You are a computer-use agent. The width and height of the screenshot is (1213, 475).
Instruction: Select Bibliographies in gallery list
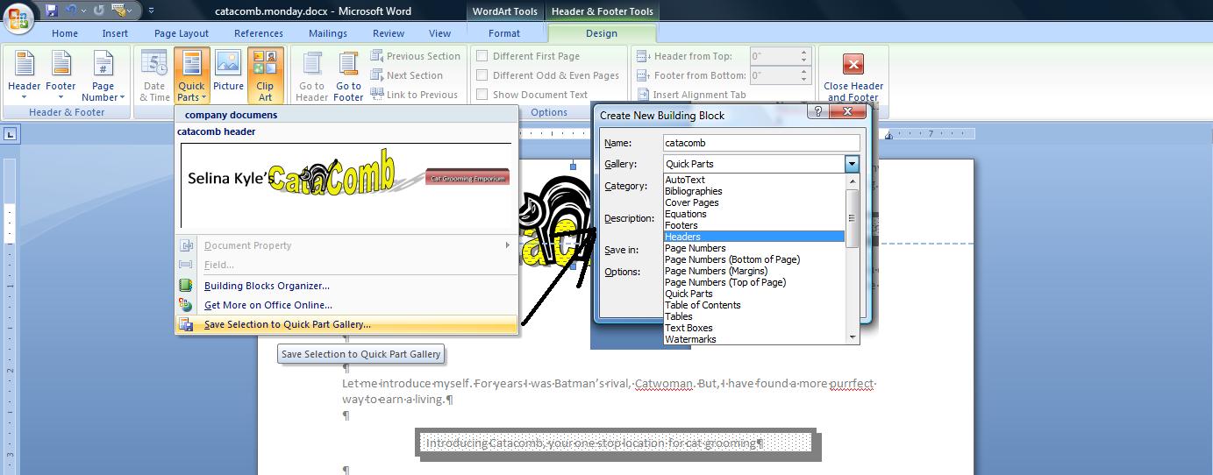pos(754,191)
